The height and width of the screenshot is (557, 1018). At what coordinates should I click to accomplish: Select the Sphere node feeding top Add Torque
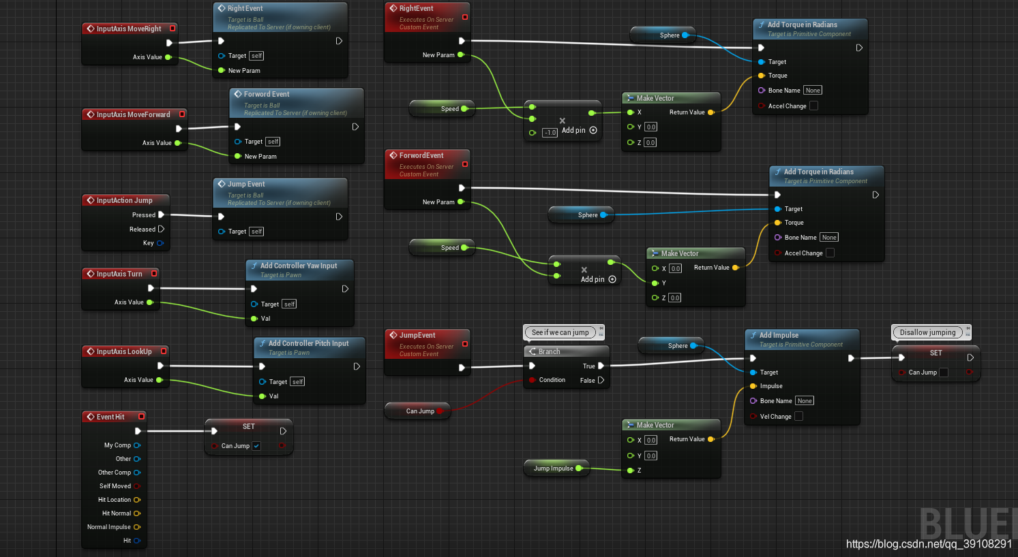coord(662,35)
